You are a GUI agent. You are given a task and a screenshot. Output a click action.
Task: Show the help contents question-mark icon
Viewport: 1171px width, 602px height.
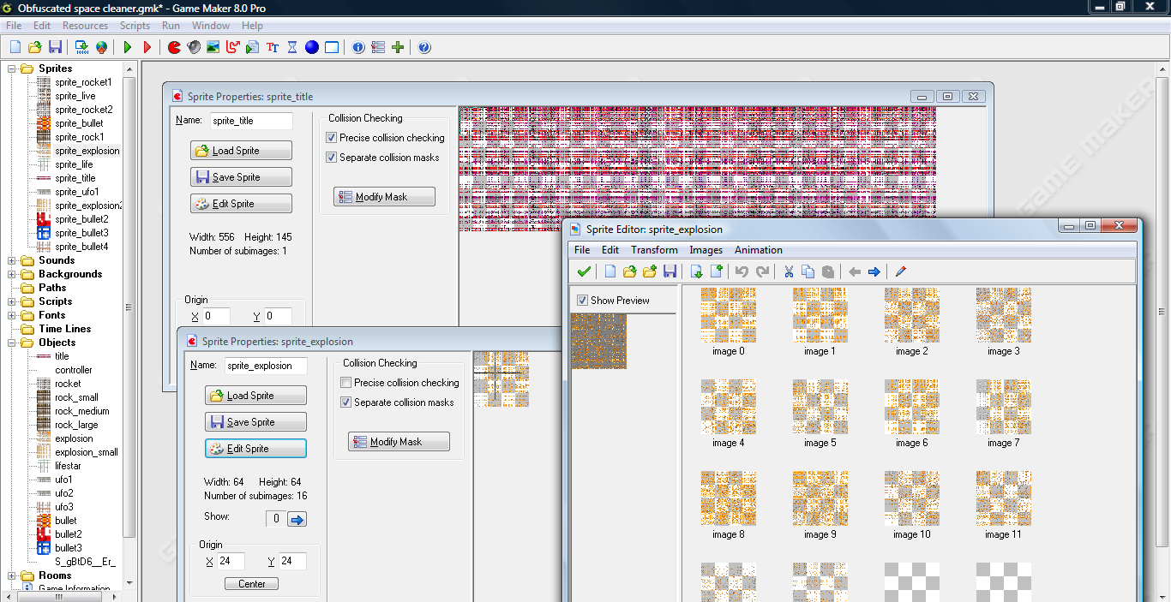tap(424, 47)
